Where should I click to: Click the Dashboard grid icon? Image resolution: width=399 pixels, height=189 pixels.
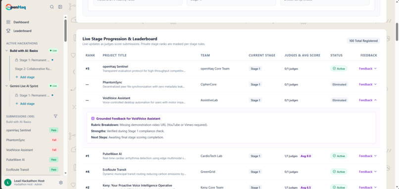tap(8, 22)
